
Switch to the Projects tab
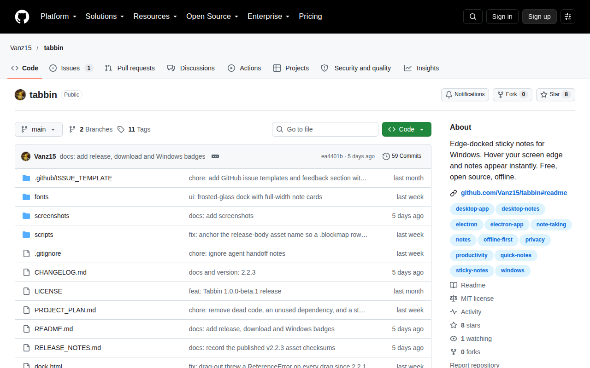pyautogui.click(x=291, y=68)
